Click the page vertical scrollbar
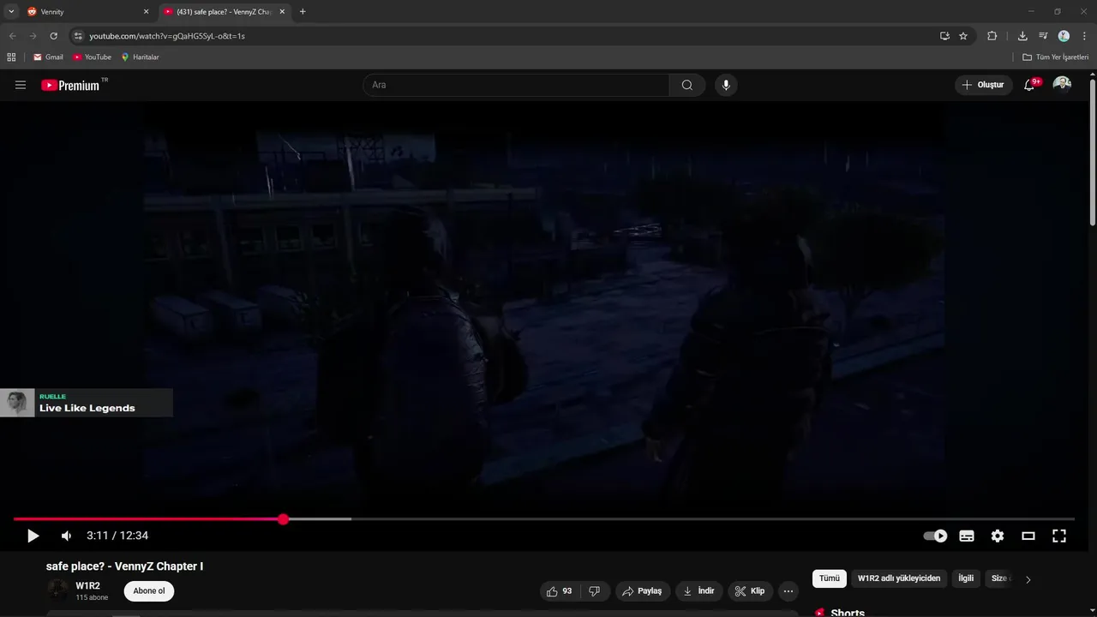 point(1093,153)
